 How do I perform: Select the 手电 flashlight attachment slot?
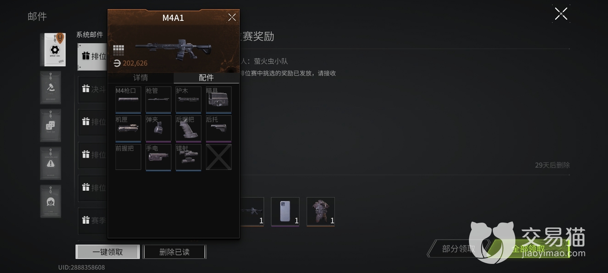pyautogui.click(x=158, y=157)
